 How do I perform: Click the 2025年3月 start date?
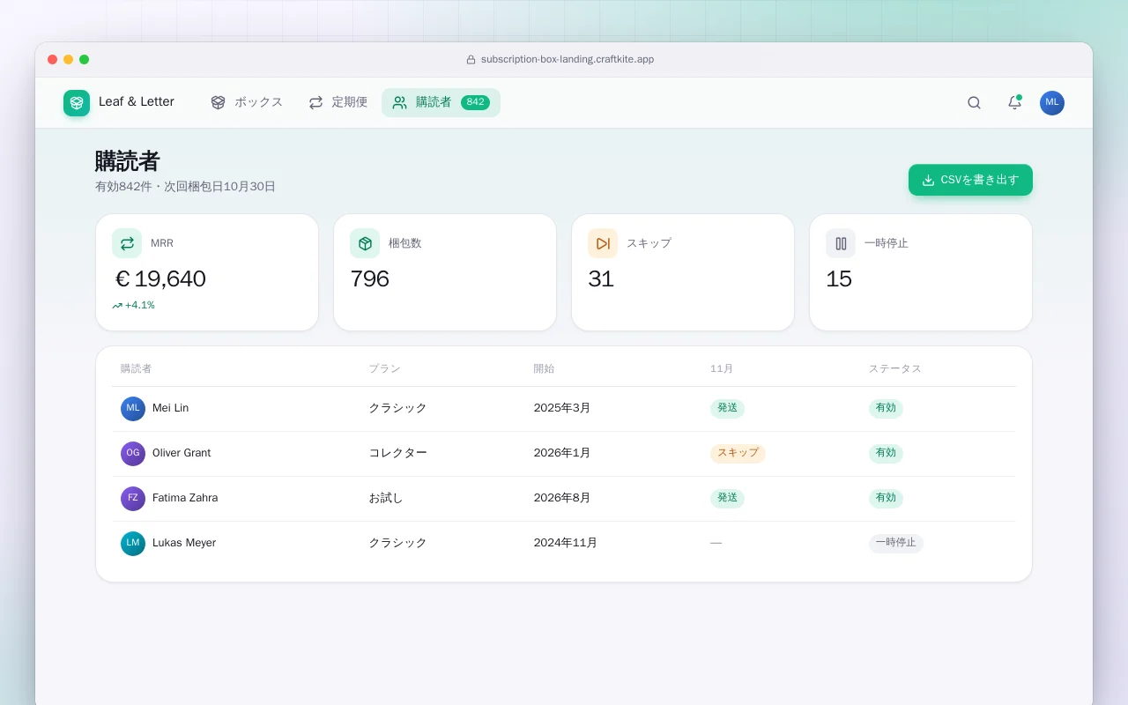pyautogui.click(x=561, y=408)
